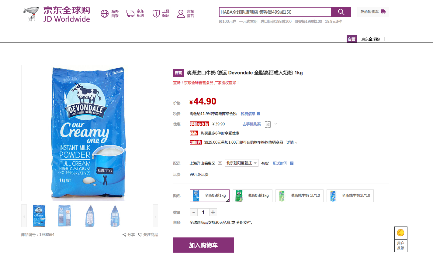Image resolution: width=433 pixels, height=259 pixels.
Task: Choose the 脱脂纯牛奶 1L*10 option
Action: pos(299,196)
